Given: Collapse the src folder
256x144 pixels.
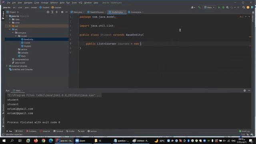Looking at the screenshot, I should pos(10,29).
